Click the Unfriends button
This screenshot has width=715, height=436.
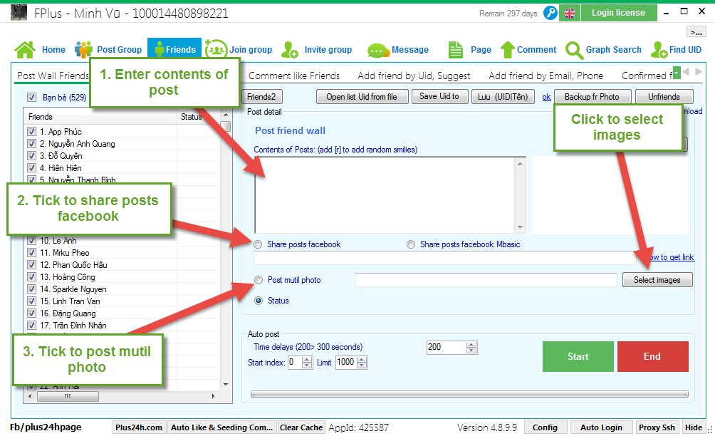664,97
